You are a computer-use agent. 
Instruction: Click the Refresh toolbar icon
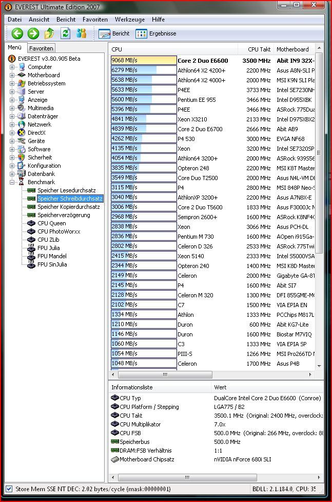point(66,33)
